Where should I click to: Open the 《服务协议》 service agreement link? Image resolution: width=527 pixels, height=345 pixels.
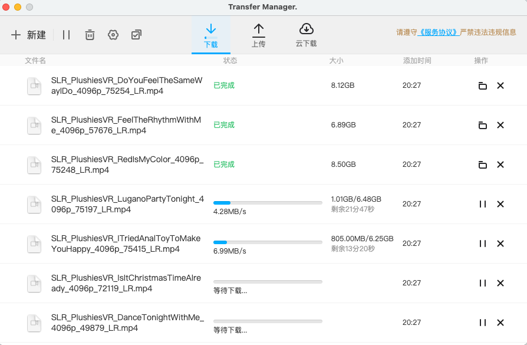click(438, 32)
